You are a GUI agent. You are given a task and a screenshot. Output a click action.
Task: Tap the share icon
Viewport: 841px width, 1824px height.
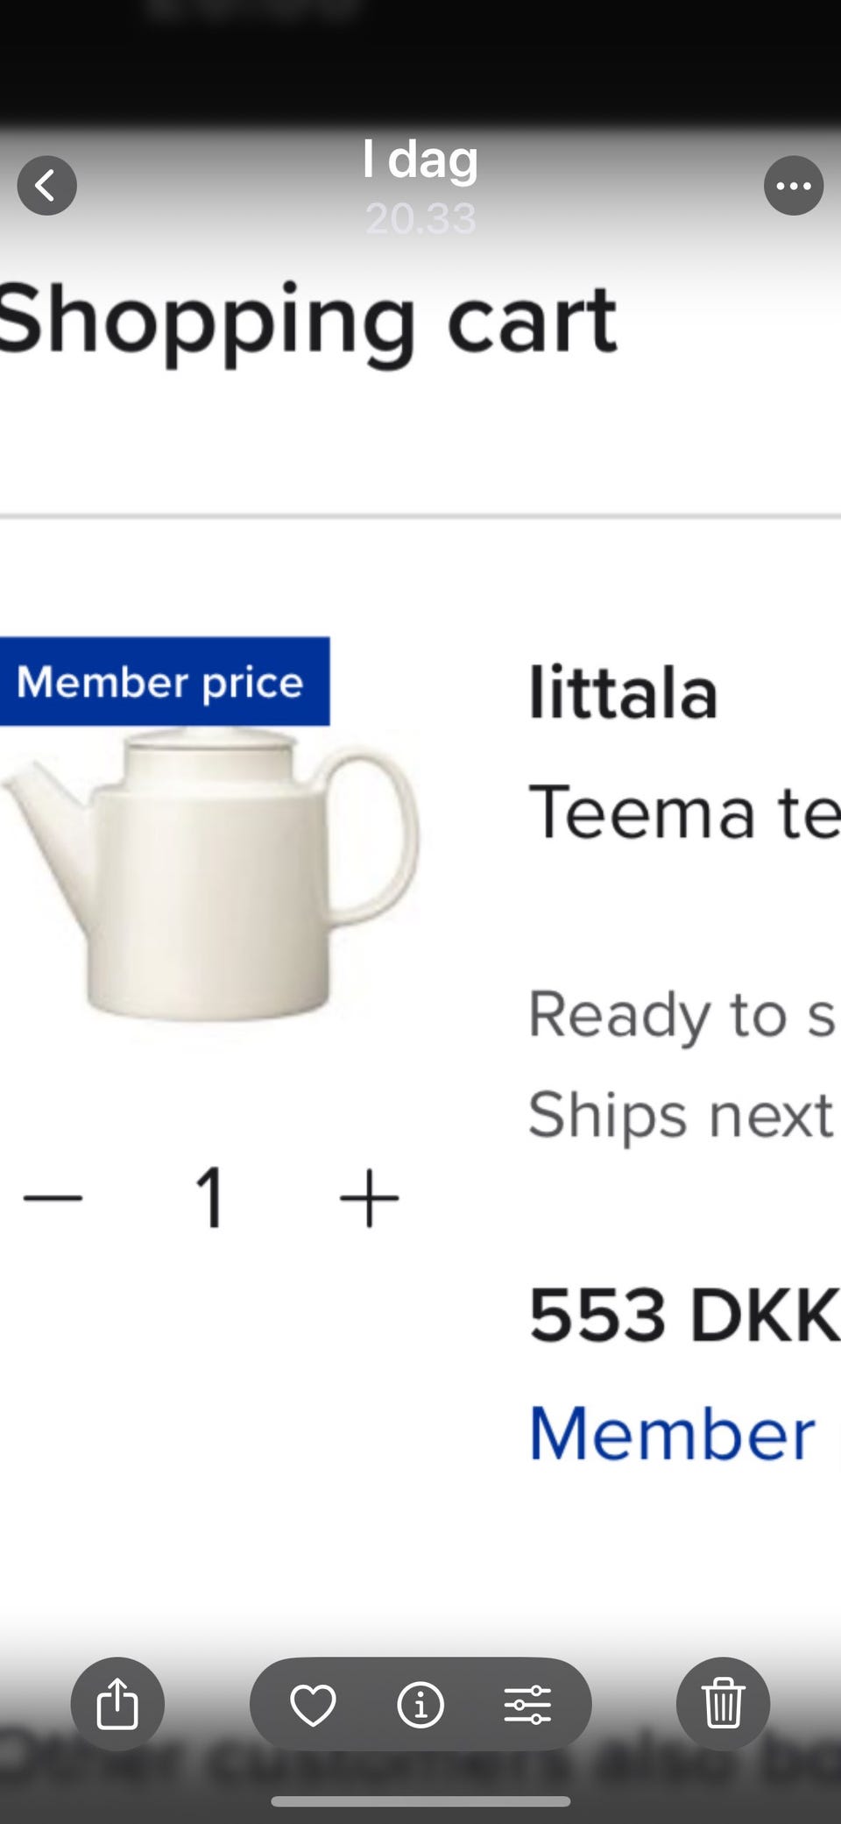[x=117, y=1704]
